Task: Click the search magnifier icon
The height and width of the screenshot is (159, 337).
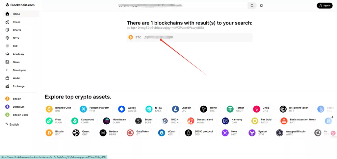Action: point(252,6)
